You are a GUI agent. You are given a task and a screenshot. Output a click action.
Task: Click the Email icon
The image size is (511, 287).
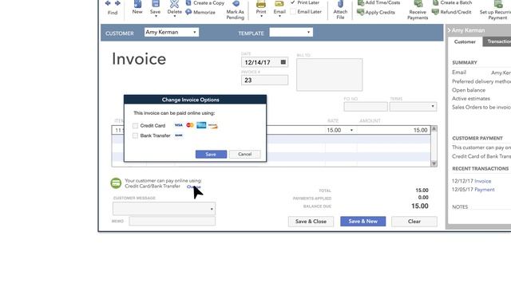[x=279, y=4]
